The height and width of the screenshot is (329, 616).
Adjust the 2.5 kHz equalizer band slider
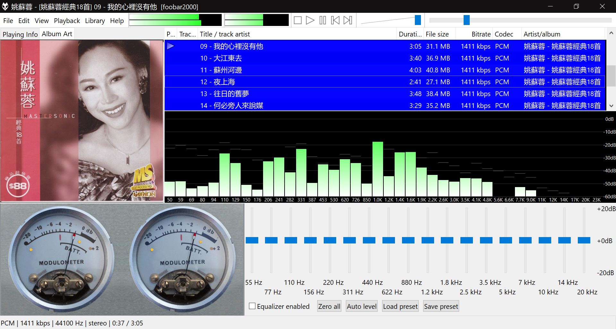(x=467, y=240)
